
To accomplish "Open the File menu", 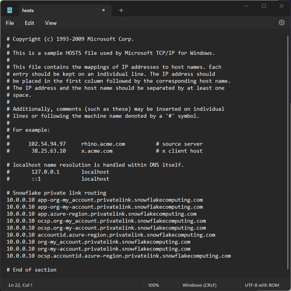I will pyautogui.click(x=10, y=23).
